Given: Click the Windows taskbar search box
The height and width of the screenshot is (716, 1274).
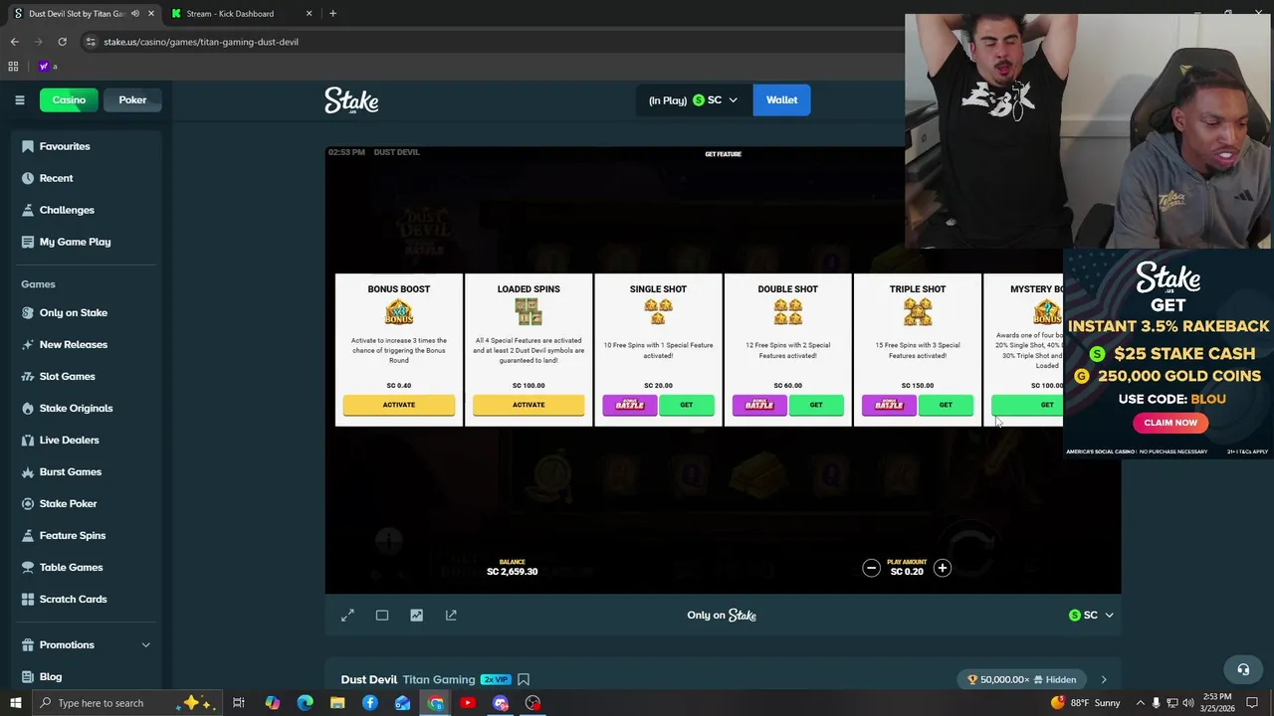Looking at the screenshot, I should (x=129, y=703).
